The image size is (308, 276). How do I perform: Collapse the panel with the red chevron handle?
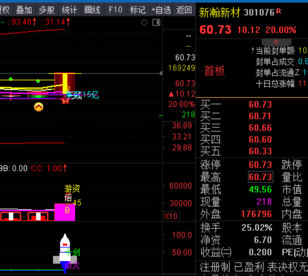(x=276, y=42)
